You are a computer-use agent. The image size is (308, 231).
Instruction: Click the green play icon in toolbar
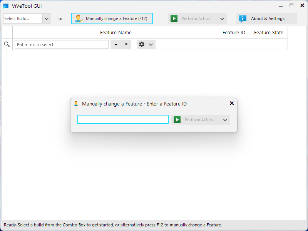(x=174, y=18)
